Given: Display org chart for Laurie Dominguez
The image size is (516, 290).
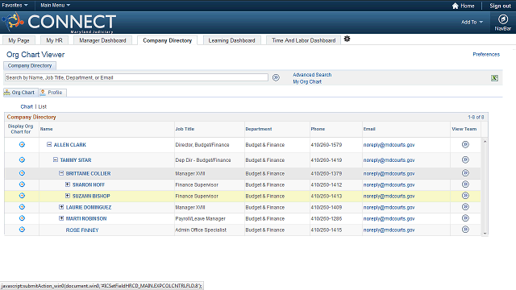Looking at the screenshot, I should tap(22, 207).
